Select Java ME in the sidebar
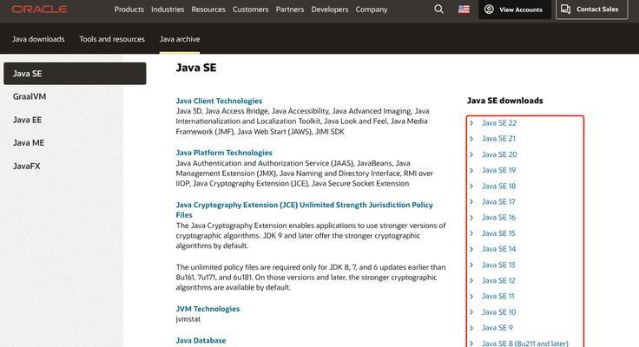This screenshot has width=639, height=347. tap(29, 143)
